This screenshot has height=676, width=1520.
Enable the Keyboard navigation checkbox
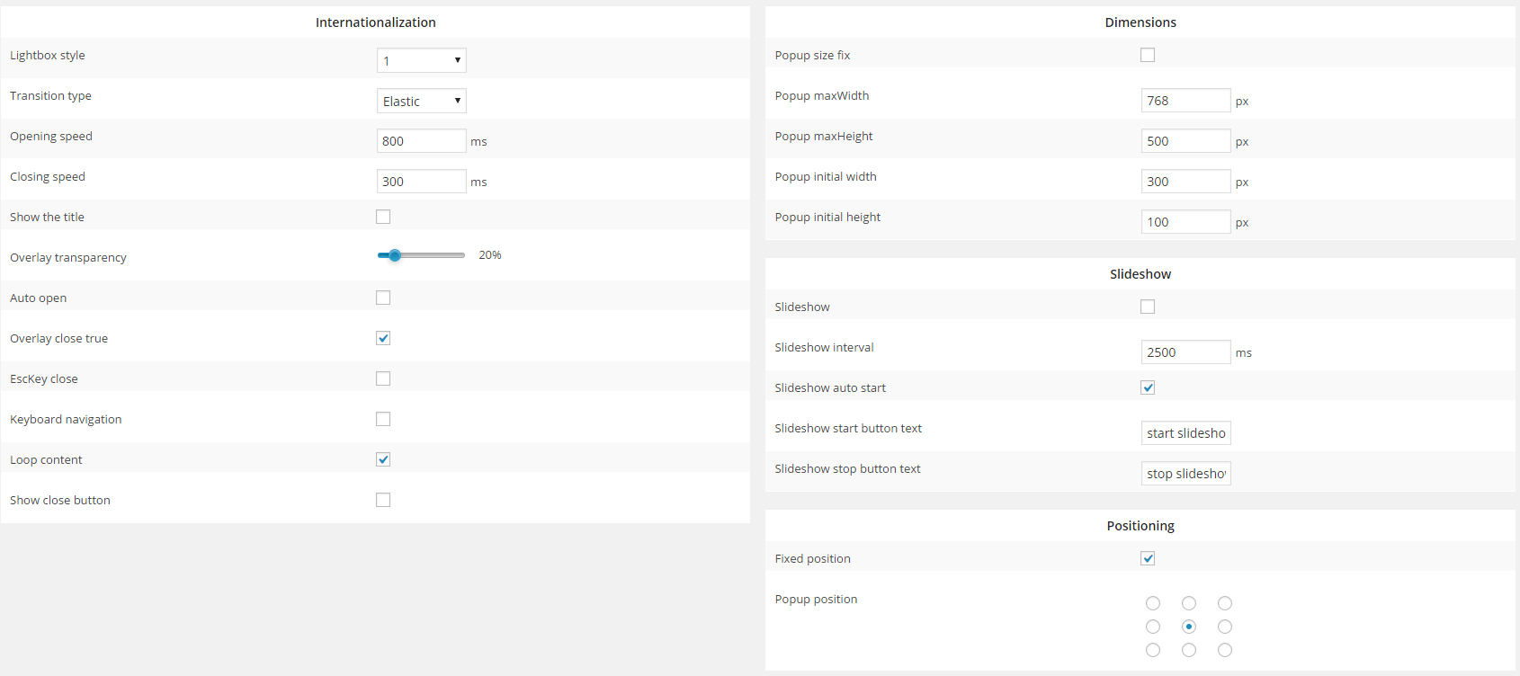pos(383,419)
